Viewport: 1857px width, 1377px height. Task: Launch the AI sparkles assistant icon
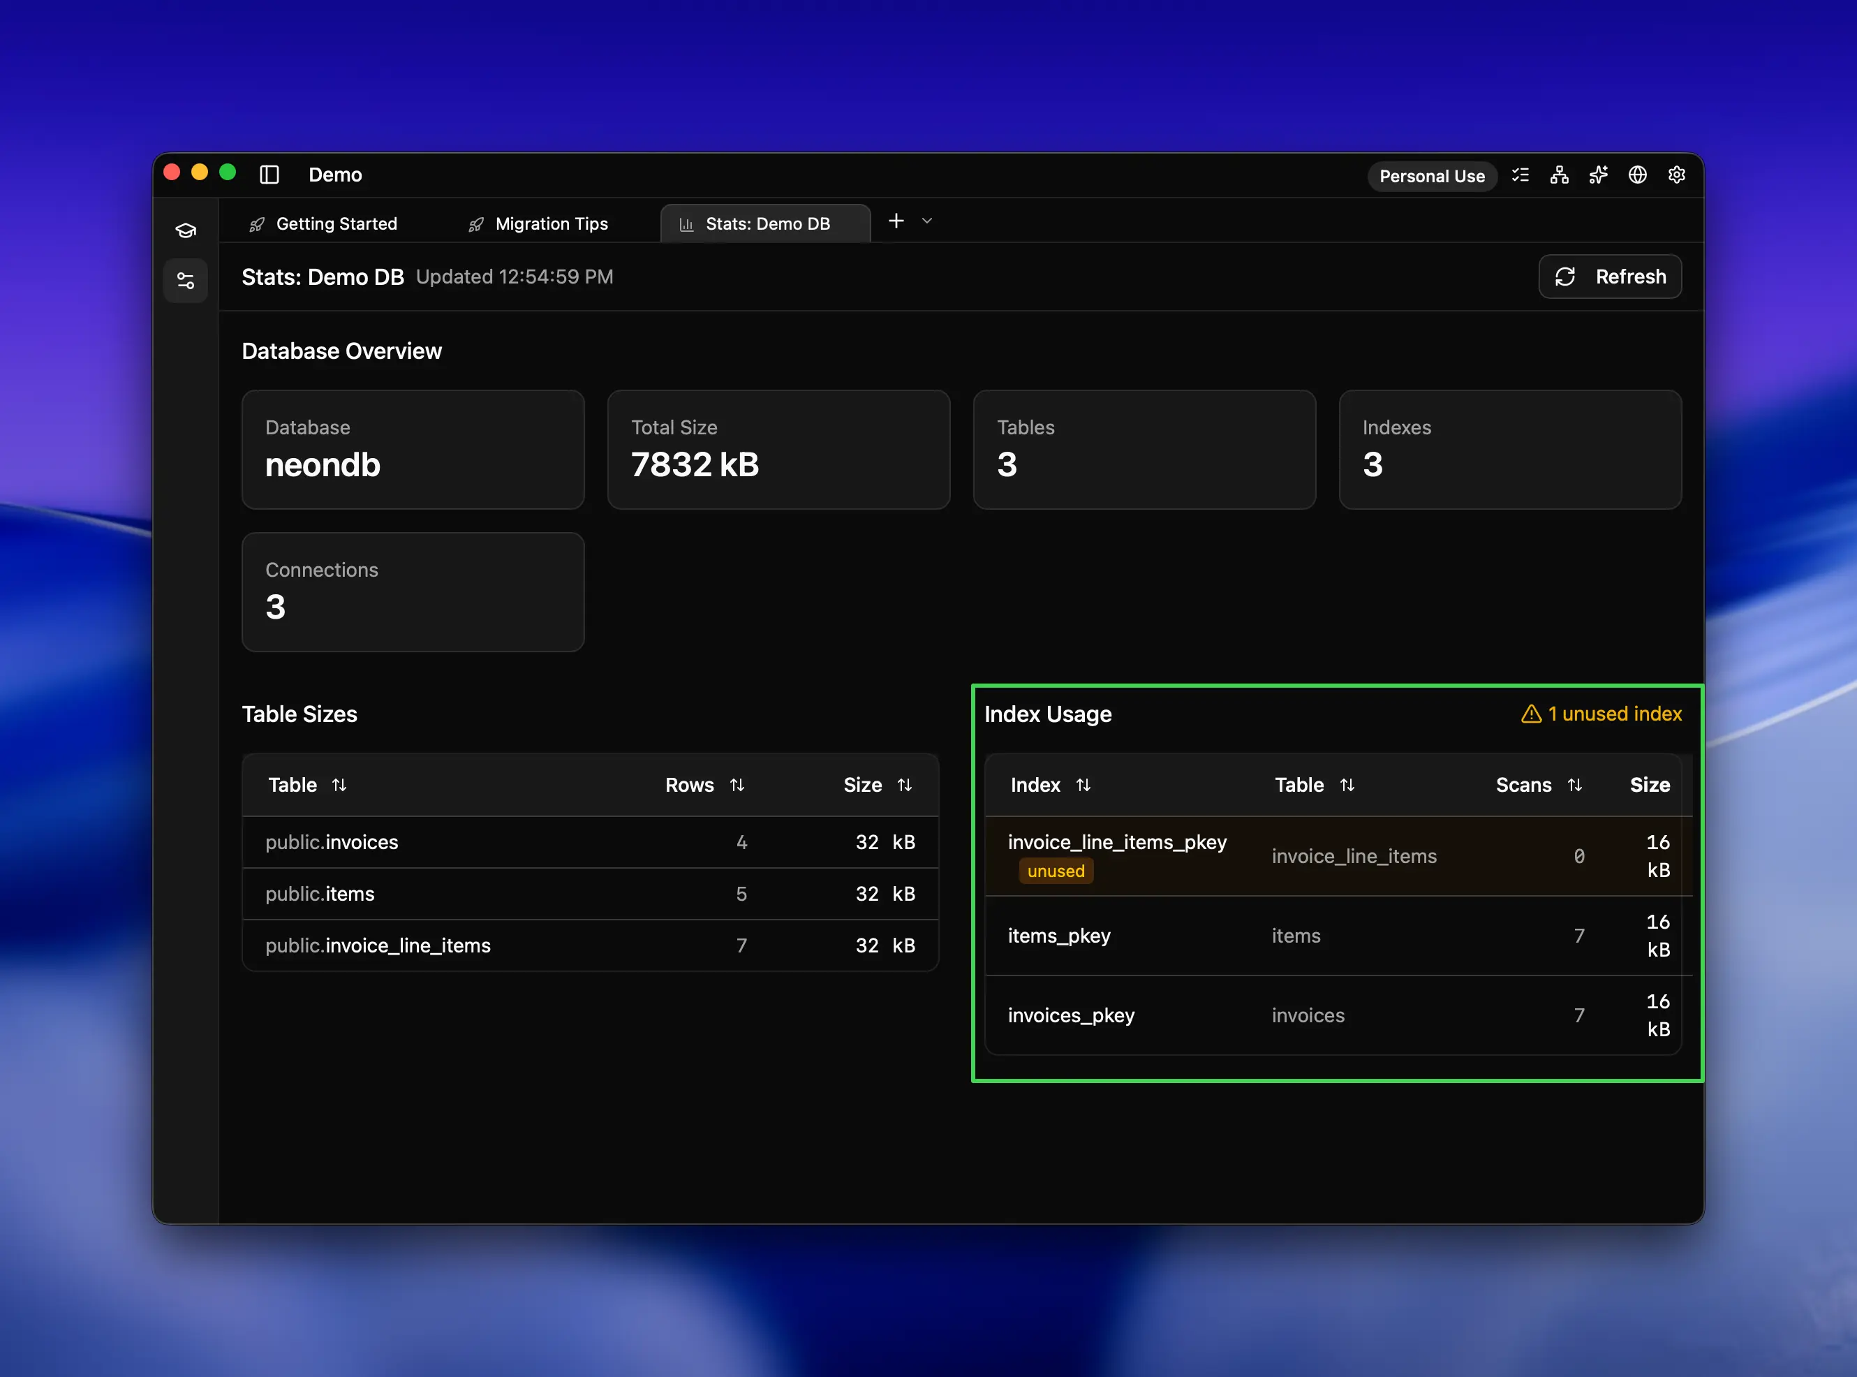pyautogui.click(x=1598, y=175)
